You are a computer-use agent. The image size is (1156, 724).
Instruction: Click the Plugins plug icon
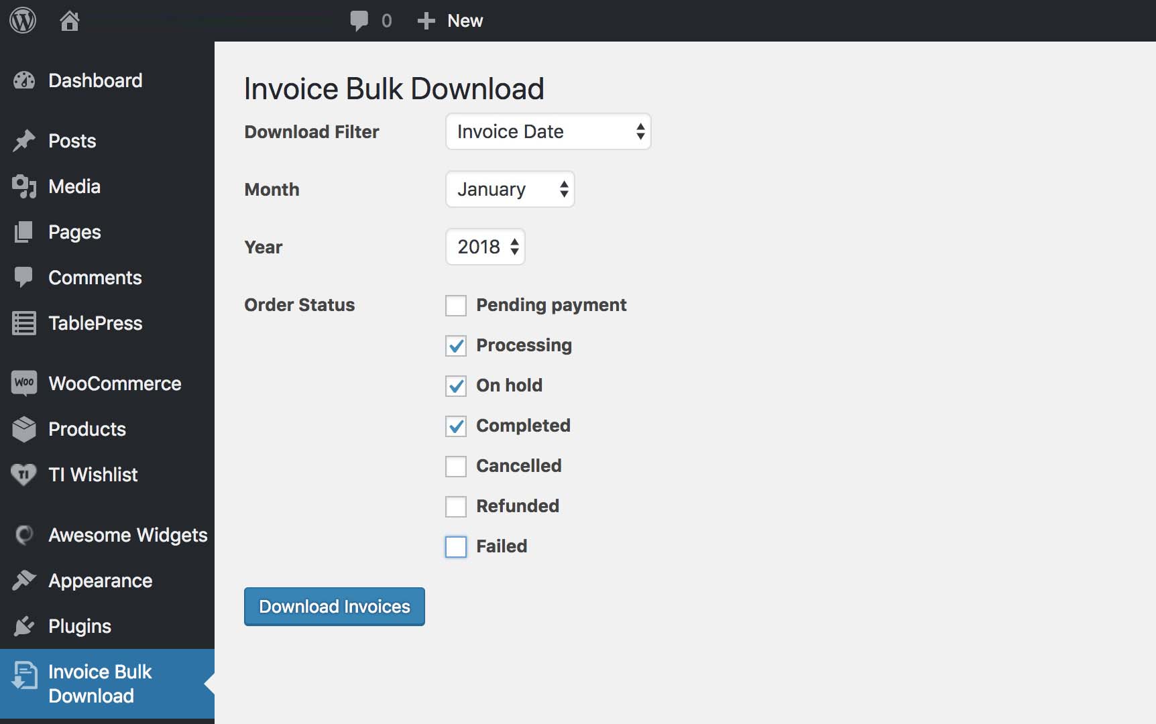[24, 626]
